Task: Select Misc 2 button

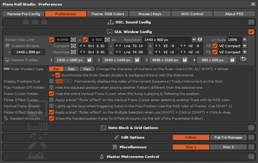Action: 228,147
